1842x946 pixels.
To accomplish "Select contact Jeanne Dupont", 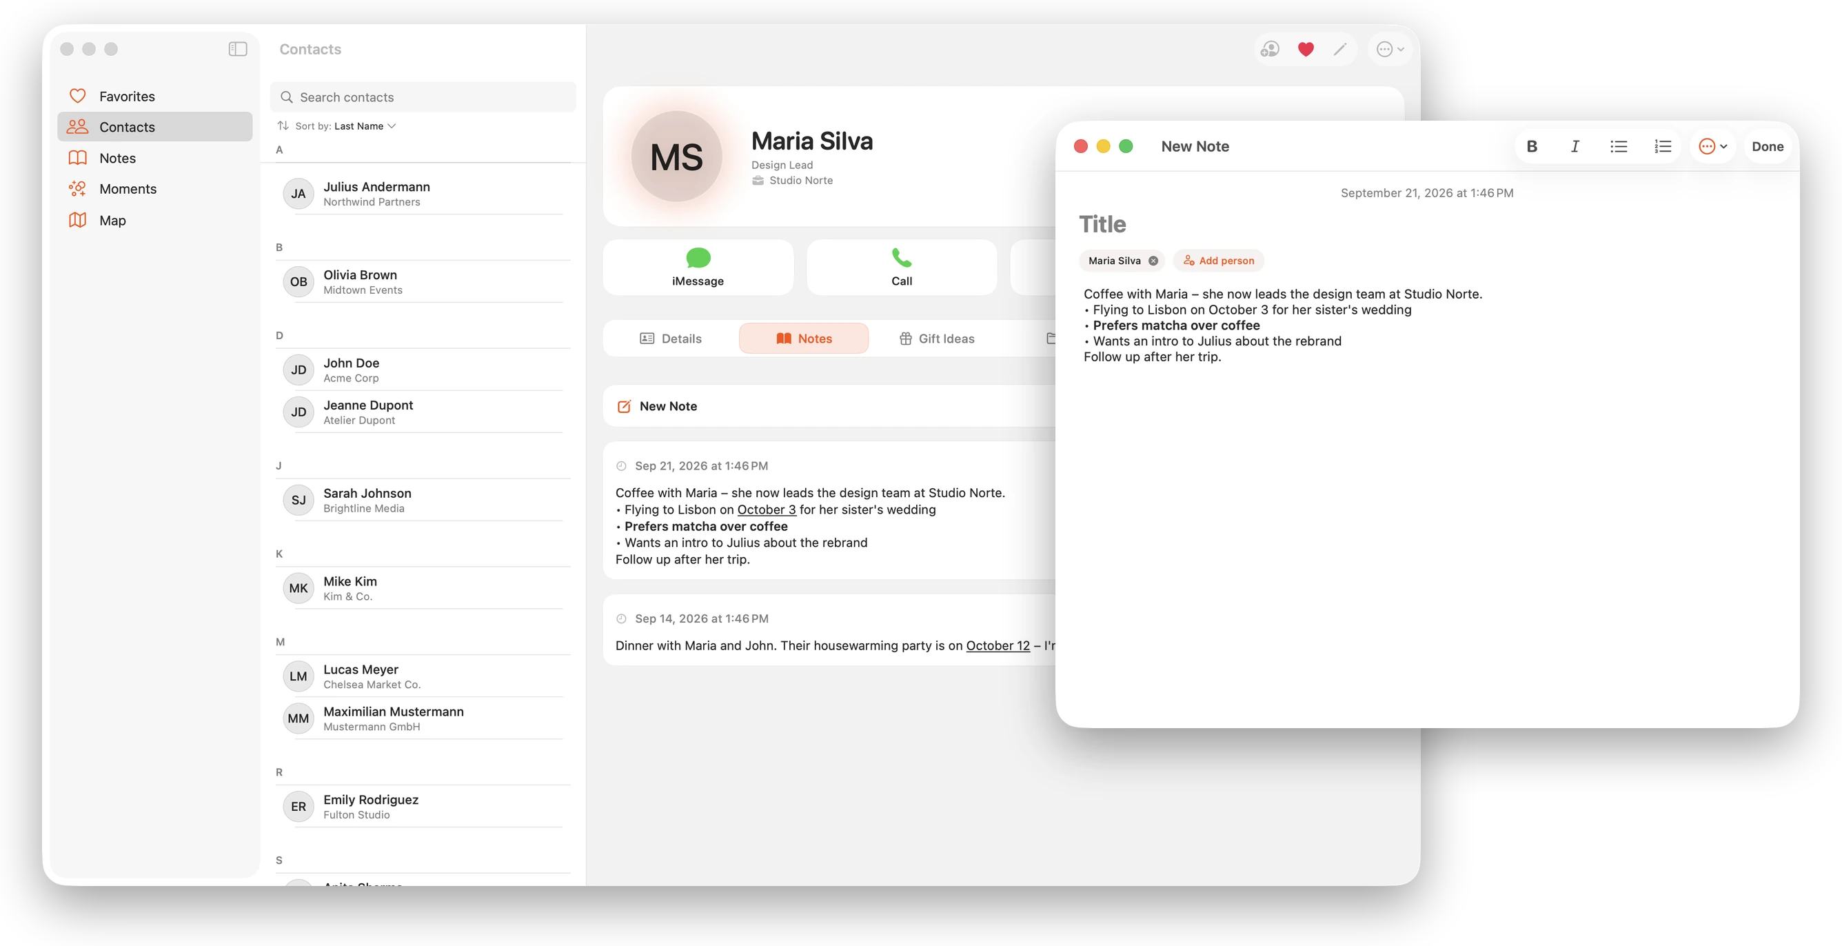I will click(423, 412).
